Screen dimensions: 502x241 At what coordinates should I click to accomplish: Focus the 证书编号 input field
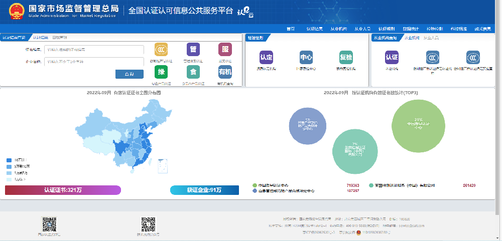pyautogui.click(x=94, y=50)
